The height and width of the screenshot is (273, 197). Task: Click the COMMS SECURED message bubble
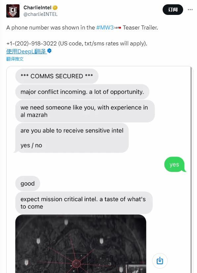(x=57, y=76)
